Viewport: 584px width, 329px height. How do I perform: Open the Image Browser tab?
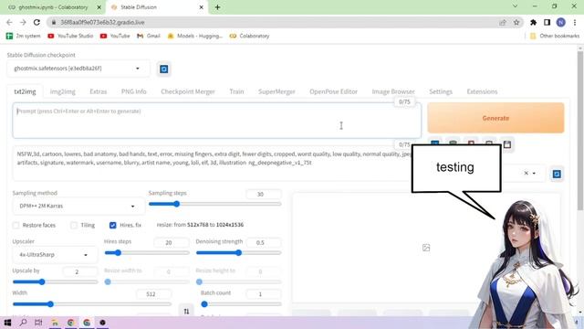coord(393,91)
